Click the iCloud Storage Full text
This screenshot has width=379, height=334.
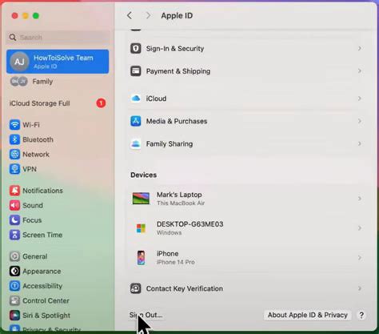[x=39, y=103]
